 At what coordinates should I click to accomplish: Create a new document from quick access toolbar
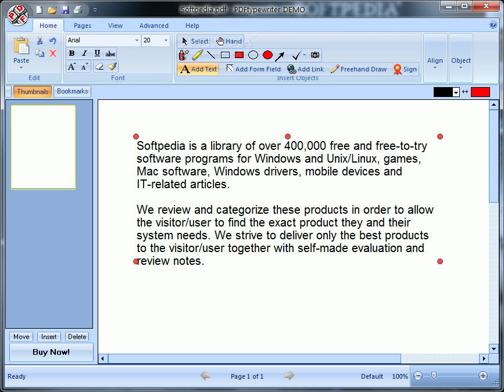coord(39,10)
